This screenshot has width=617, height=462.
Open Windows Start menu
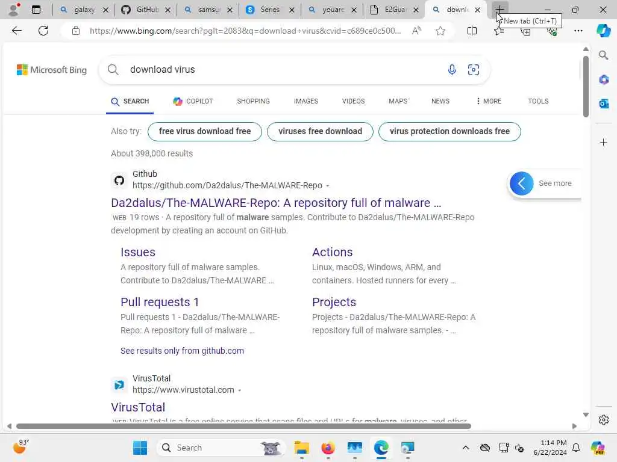click(x=140, y=448)
